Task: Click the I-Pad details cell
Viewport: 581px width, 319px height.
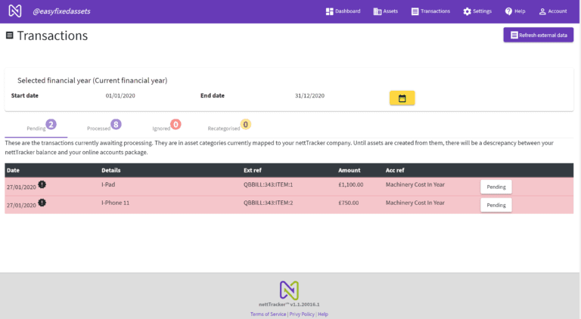Action: 108,184
